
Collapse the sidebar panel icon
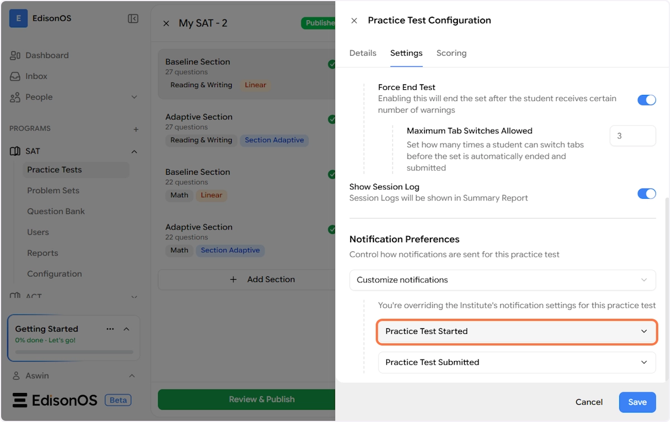133,18
